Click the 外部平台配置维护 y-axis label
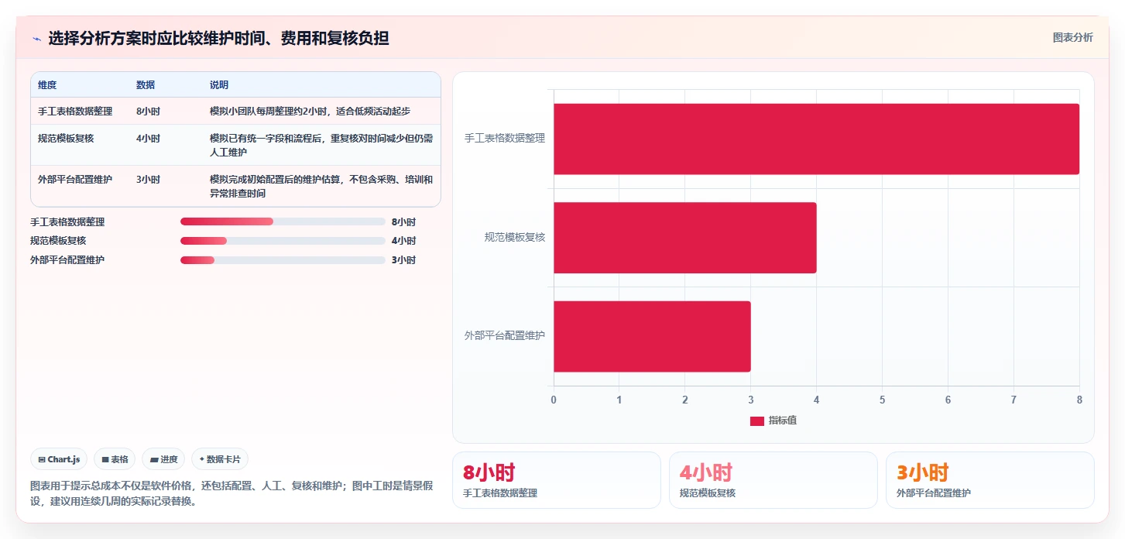The height and width of the screenshot is (539, 1125). pos(505,336)
